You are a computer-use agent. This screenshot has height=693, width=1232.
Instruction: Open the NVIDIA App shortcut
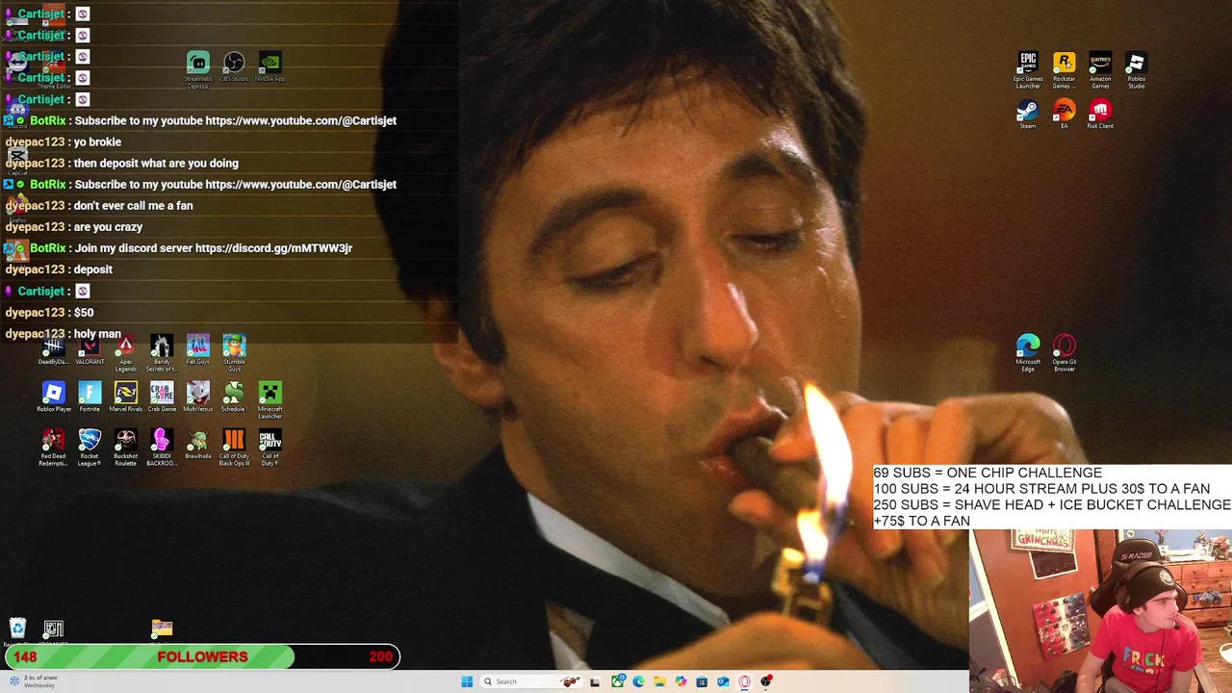click(269, 67)
